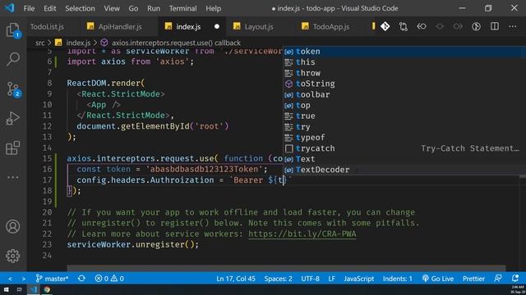Screen dimensions: 526x295
Task: Open Chrome from the taskbar
Action: (47, 289)
